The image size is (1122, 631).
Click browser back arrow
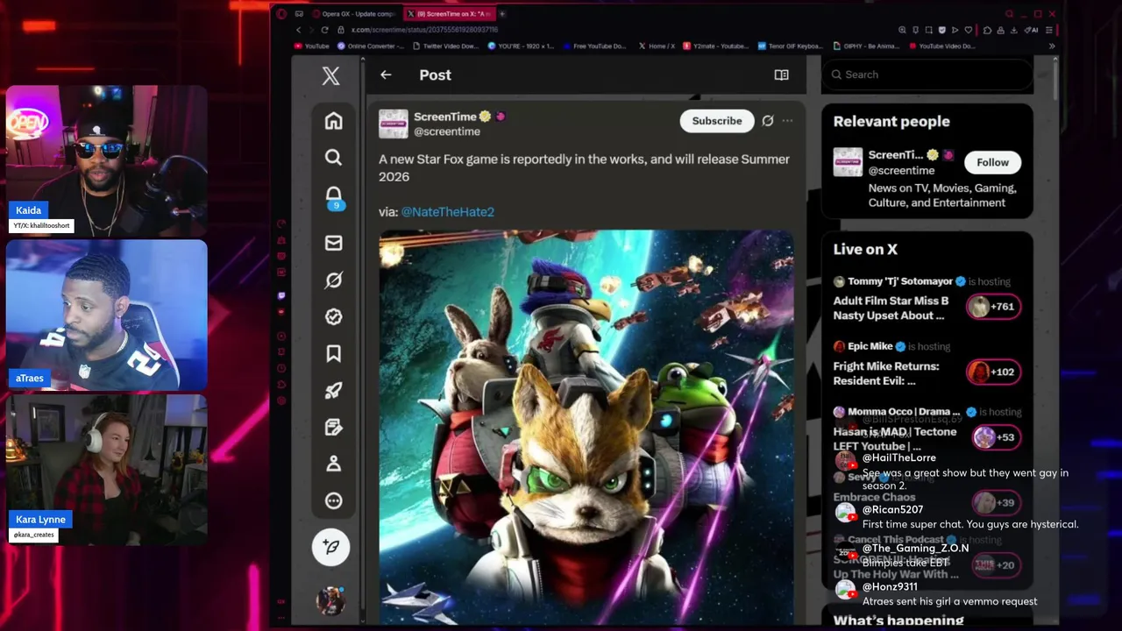[x=298, y=30]
